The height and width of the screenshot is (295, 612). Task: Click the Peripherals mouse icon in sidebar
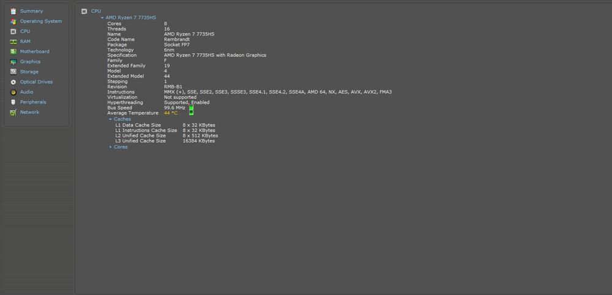click(13, 102)
